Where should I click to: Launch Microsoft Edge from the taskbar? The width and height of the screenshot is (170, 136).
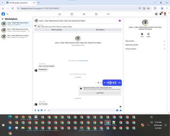[x=10, y=117]
